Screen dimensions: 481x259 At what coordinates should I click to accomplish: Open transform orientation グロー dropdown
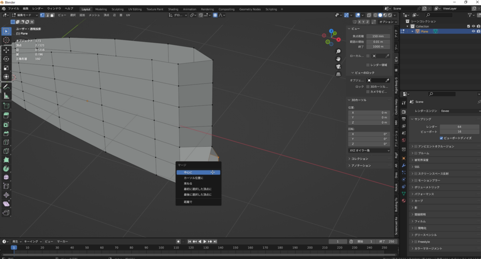(178, 15)
